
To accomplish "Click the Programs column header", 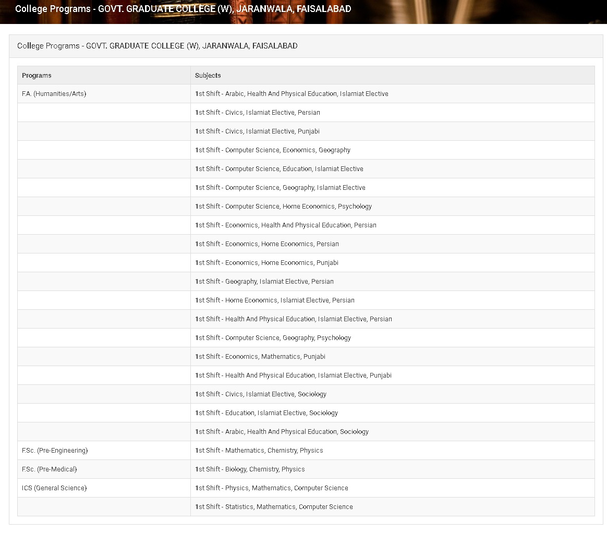I will tap(37, 76).
